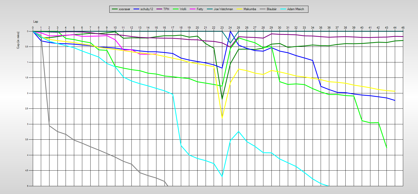Image resolution: width=418 pixels, height=194 pixels.
Task: Click cyan Adam Mteich line's dip at lap 23
Action: click(x=222, y=177)
